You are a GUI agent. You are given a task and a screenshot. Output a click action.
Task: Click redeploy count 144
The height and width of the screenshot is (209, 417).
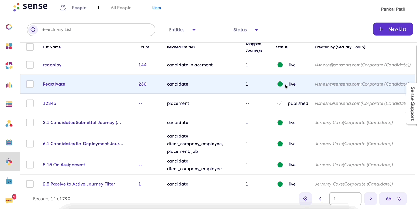[142, 65]
